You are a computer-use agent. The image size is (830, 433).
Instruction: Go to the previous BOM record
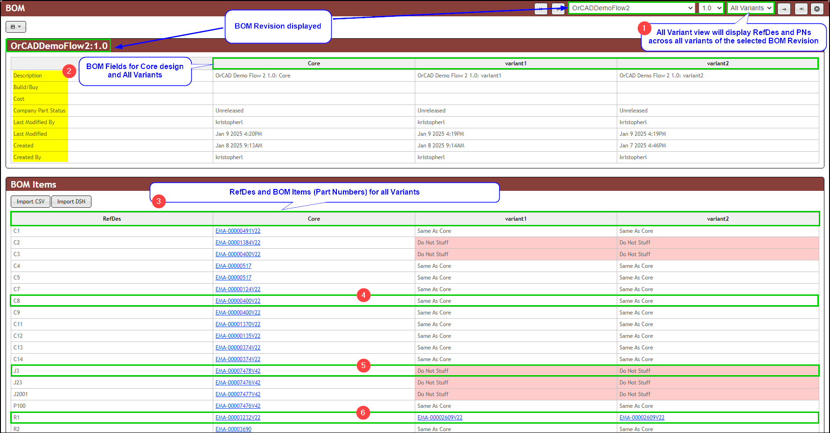pos(558,8)
